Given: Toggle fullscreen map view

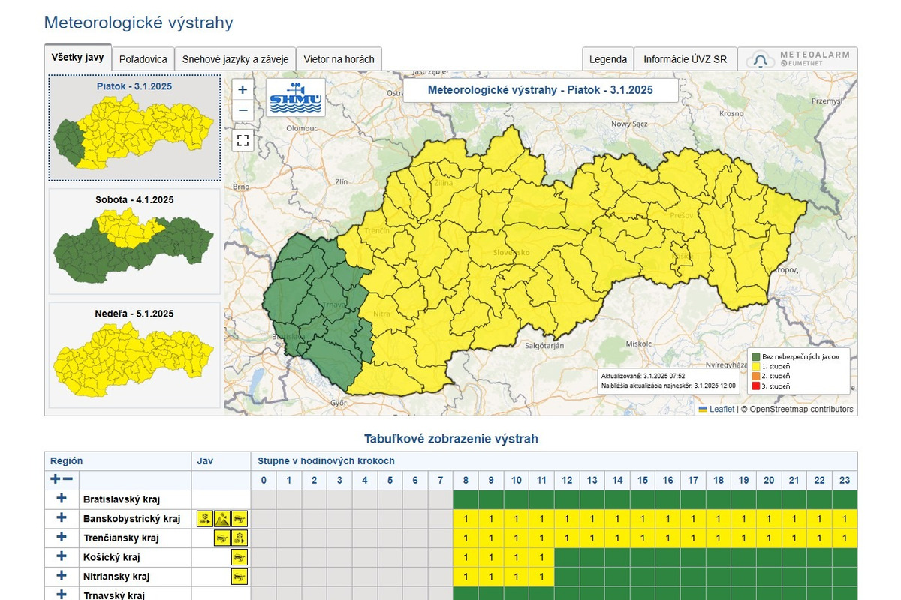Looking at the screenshot, I should click(x=243, y=139).
